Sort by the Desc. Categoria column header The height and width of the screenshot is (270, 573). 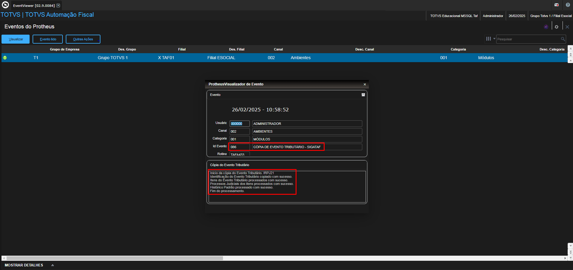click(552, 49)
